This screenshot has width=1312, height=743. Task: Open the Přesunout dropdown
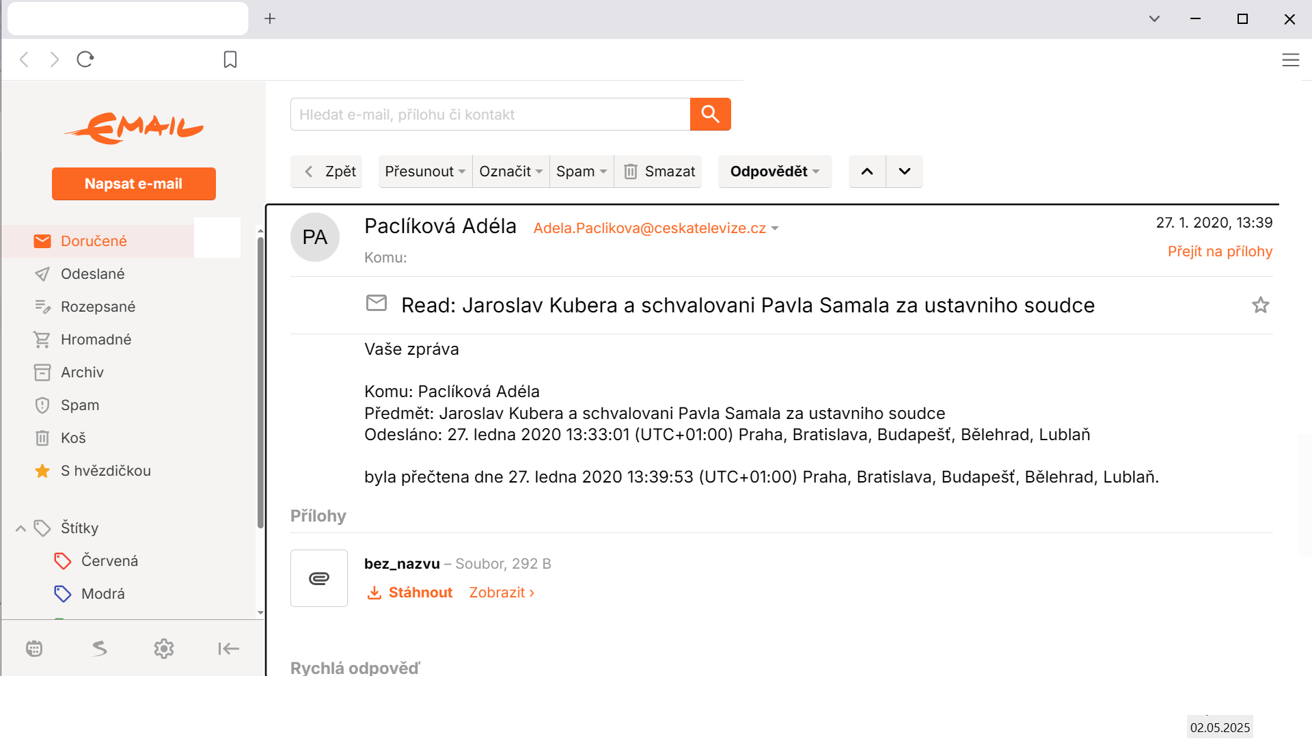(424, 172)
